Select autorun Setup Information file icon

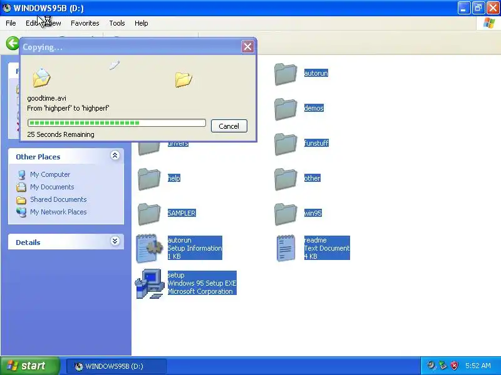[x=149, y=248]
